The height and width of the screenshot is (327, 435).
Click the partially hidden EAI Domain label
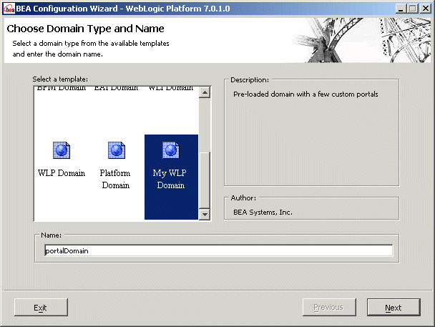(x=116, y=89)
